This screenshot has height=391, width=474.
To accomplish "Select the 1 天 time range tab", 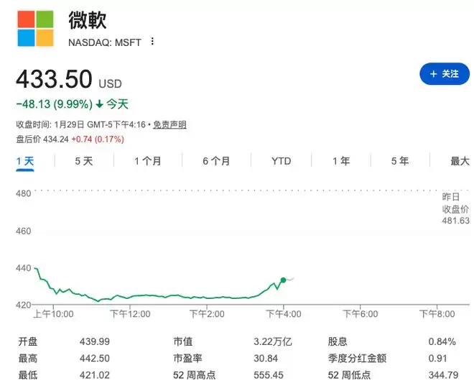I will coord(25,161).
